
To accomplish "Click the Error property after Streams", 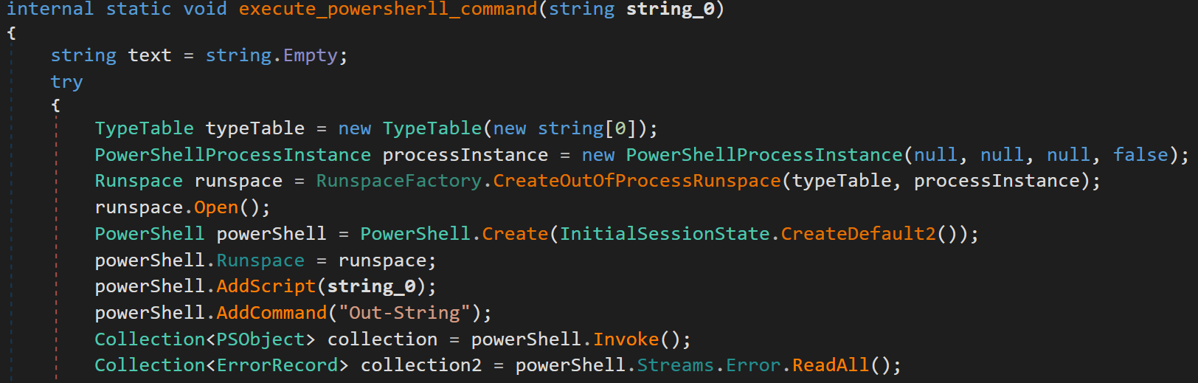I will click(753, 365).
